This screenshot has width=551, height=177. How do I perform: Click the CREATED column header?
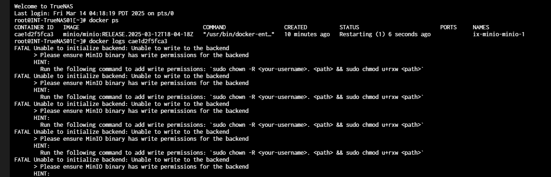click(x=295, y=27)
